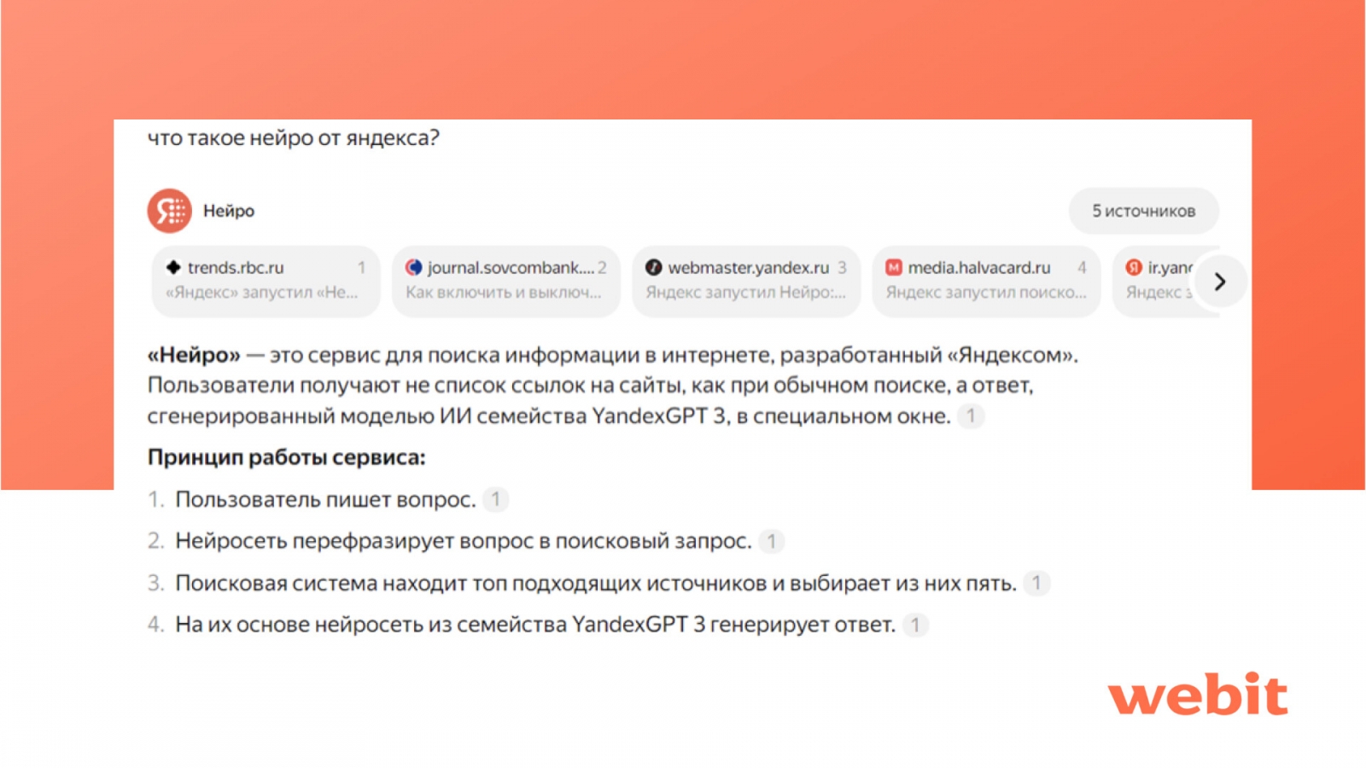1366x768 pixels.
Task: Open the 5 источников sources button
Action: [x=1143, y=211]
